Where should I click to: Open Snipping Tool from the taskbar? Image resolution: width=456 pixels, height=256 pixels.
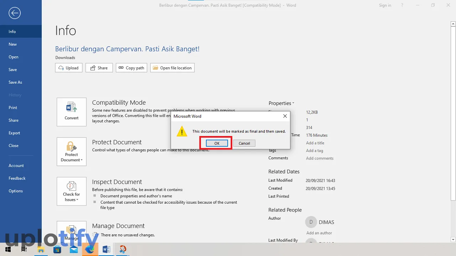(x=123, y=249)
